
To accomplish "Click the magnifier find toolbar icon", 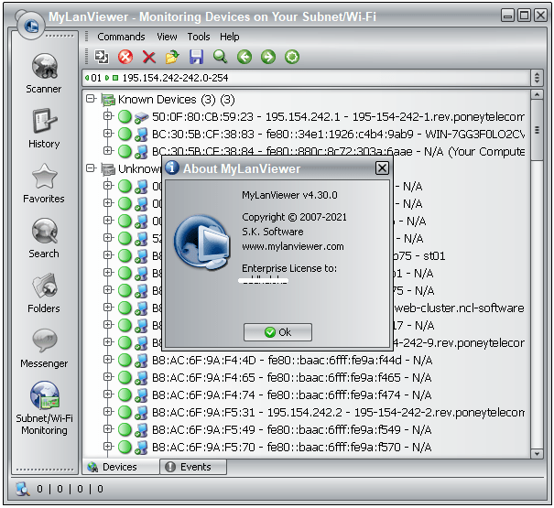I will point(220,57).
